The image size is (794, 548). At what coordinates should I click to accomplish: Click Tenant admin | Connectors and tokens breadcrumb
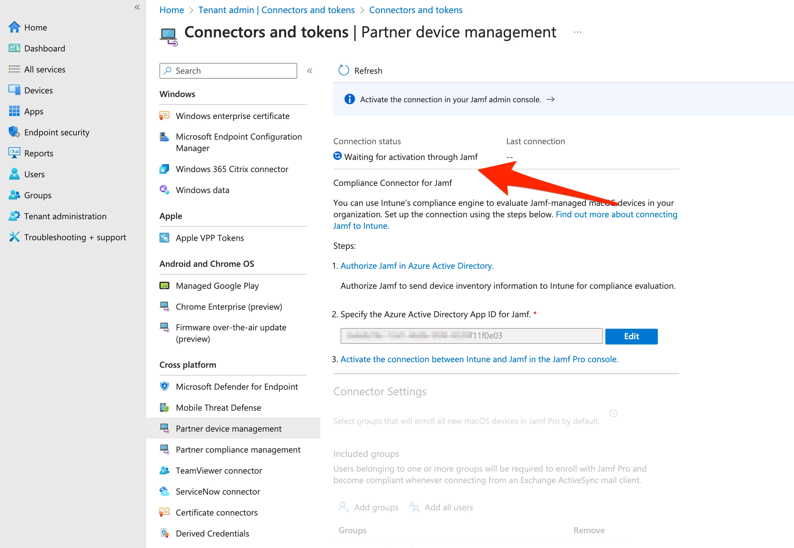[276, 10]
